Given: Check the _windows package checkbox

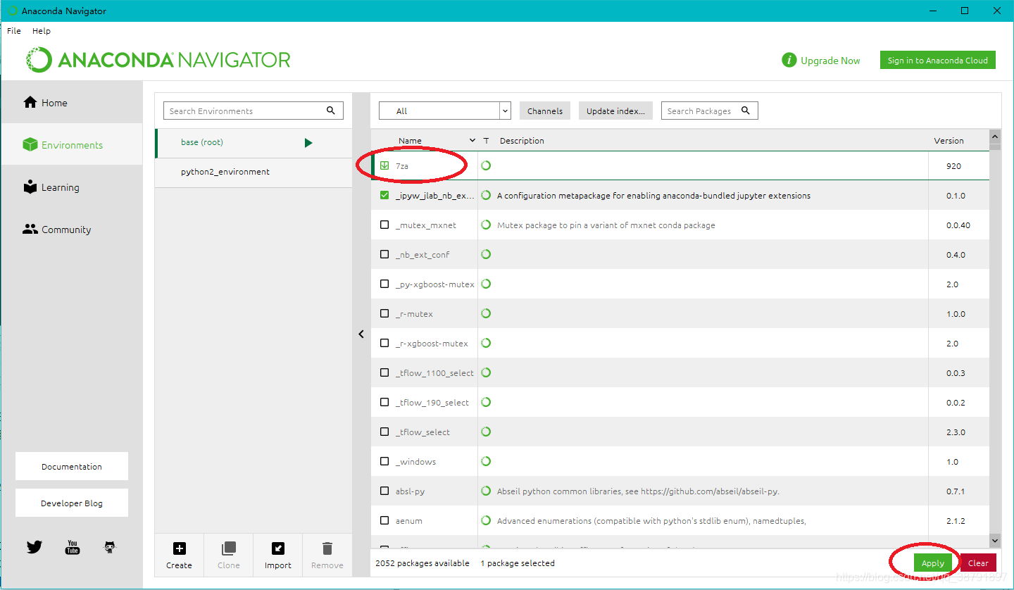Looking at the screenshot, I should pos(384,462).
